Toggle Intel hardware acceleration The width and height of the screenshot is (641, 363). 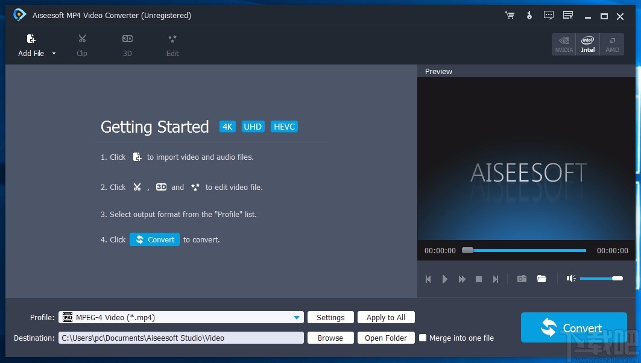point(587,44)
